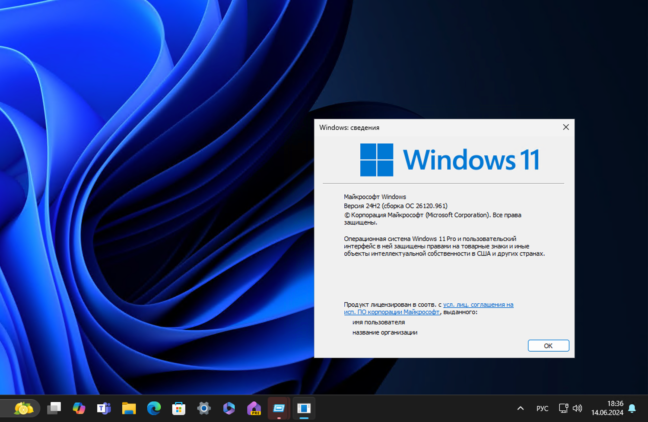The height and width of the screenshot is (422, 648).
Task: Open Windows Settings from the taskbar
Action: [203, 408]
